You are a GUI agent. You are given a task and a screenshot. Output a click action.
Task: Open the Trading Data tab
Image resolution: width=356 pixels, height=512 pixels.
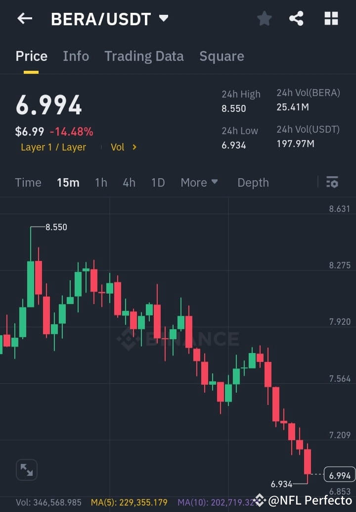pos(144,56)
